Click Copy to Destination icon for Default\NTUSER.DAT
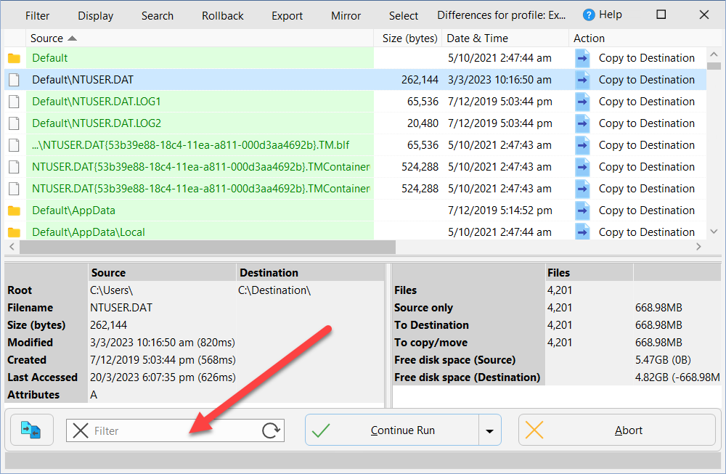726x474 pixels. click(582, 80)
